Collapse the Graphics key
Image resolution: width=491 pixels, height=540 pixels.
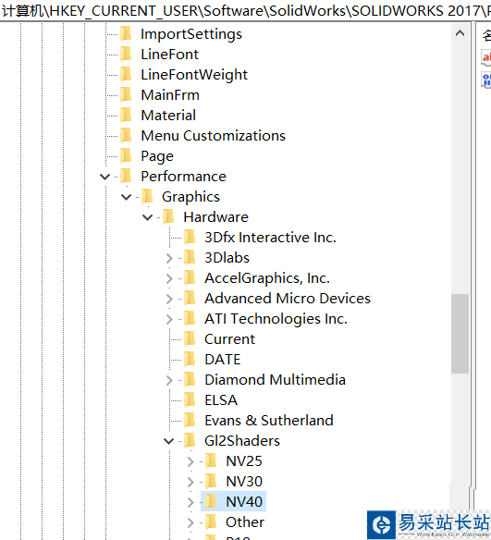click(126, 197)
